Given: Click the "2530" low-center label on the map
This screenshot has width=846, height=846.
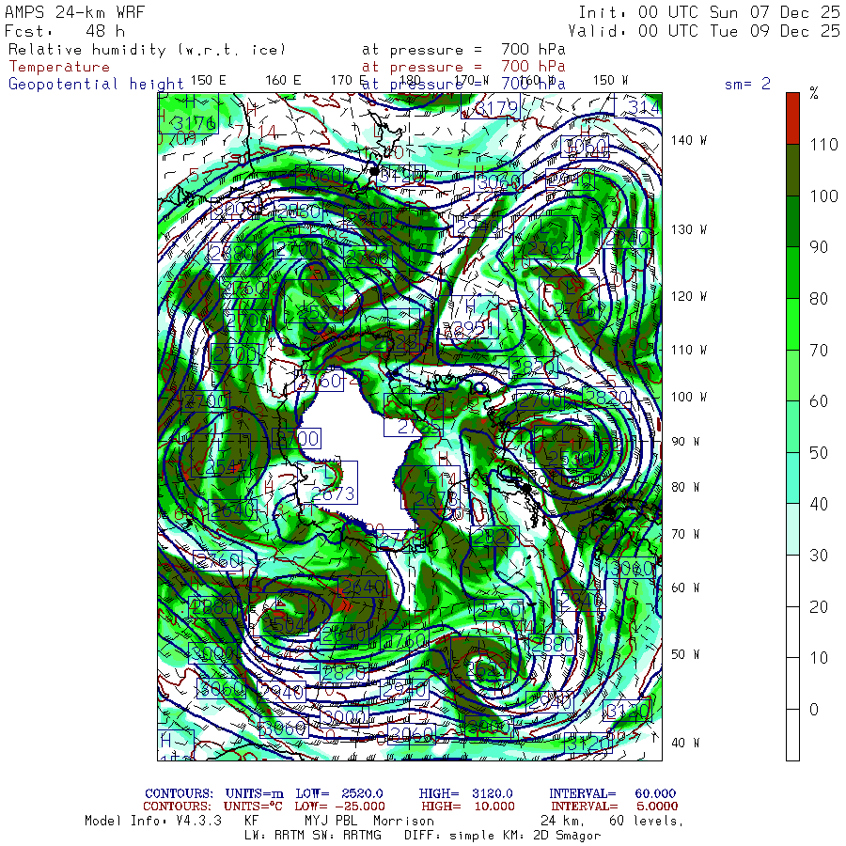Looking at the screenshot, I should (571, 459).
